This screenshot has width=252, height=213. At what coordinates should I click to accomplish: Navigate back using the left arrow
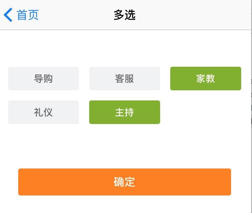8,15
